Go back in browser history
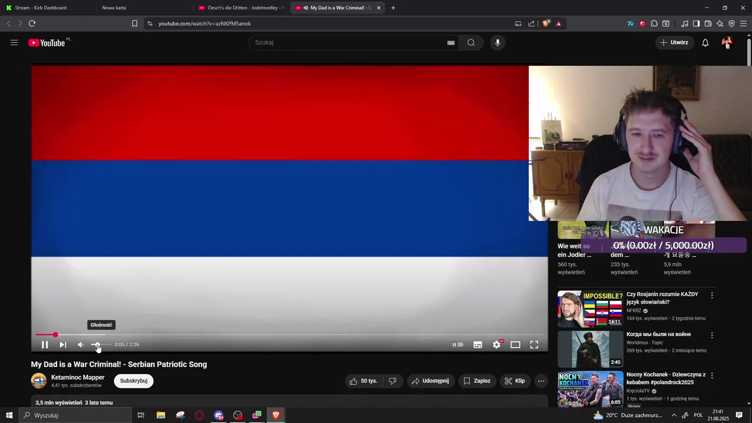 [x=8, y=23]
